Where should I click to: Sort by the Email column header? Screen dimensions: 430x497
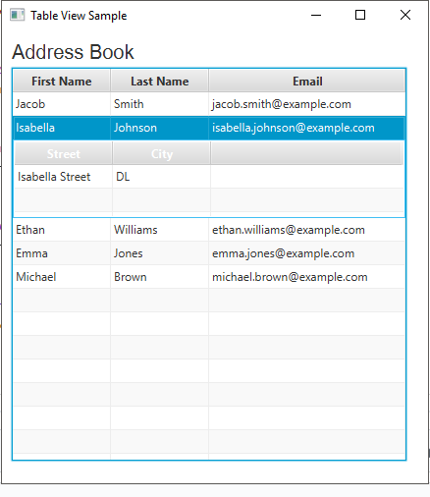[307, 82]
